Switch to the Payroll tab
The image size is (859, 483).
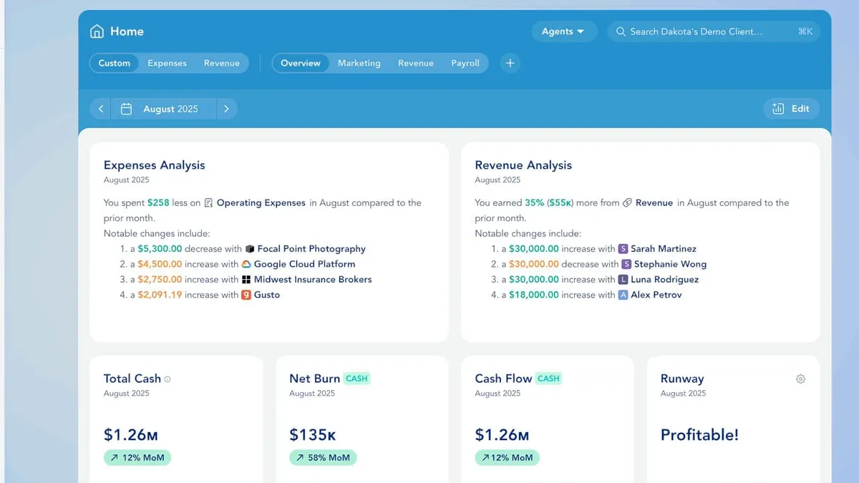[x=465, y=63]
